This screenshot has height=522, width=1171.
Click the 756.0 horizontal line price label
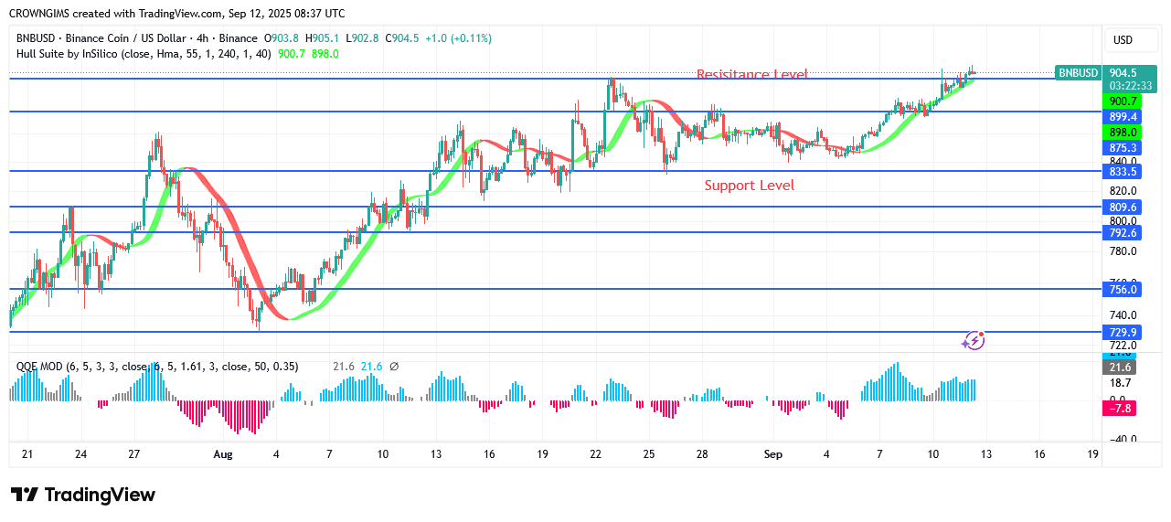click(1123, 289)
